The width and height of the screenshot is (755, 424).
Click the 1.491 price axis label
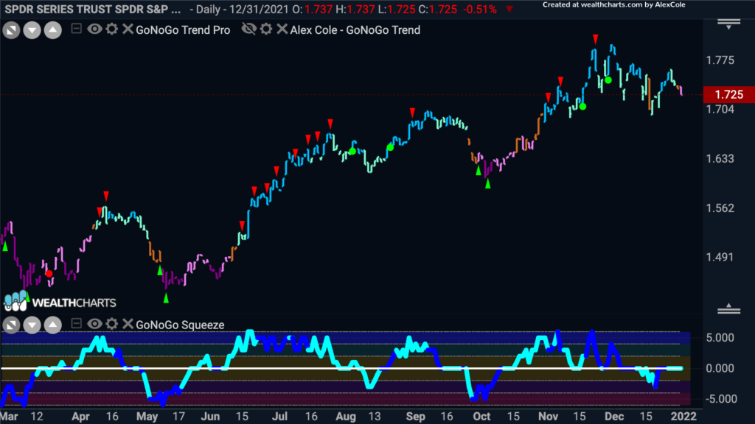click(720, 257)
